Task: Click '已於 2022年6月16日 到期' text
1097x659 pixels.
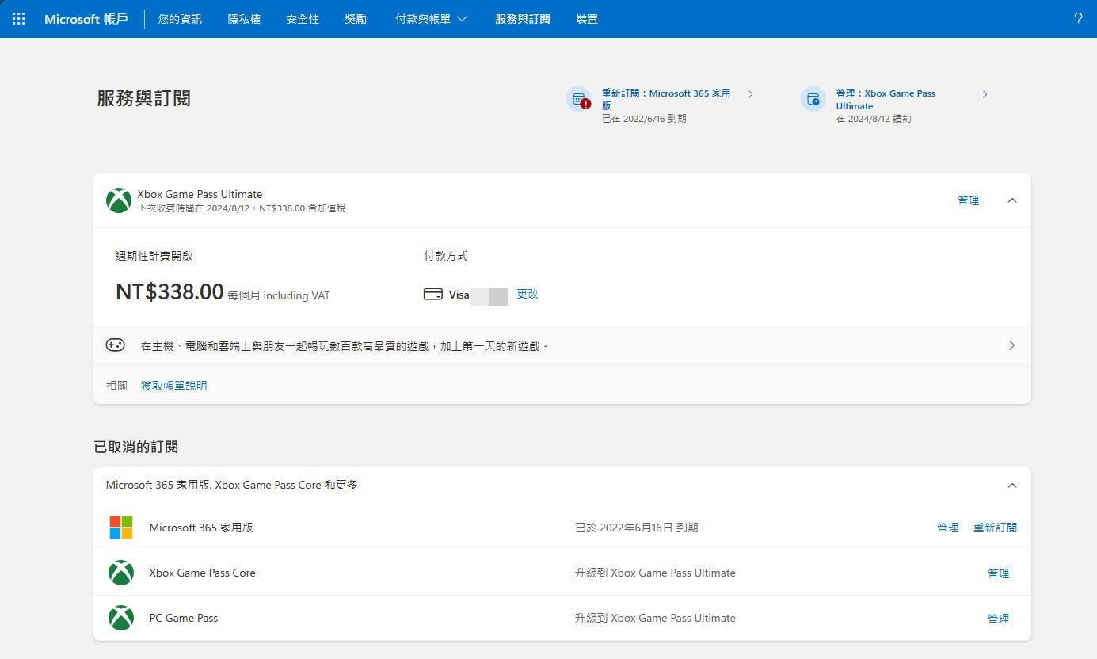Action: tap(637, 528)
